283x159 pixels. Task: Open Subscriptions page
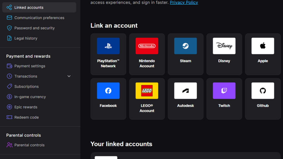pos(39,86)
